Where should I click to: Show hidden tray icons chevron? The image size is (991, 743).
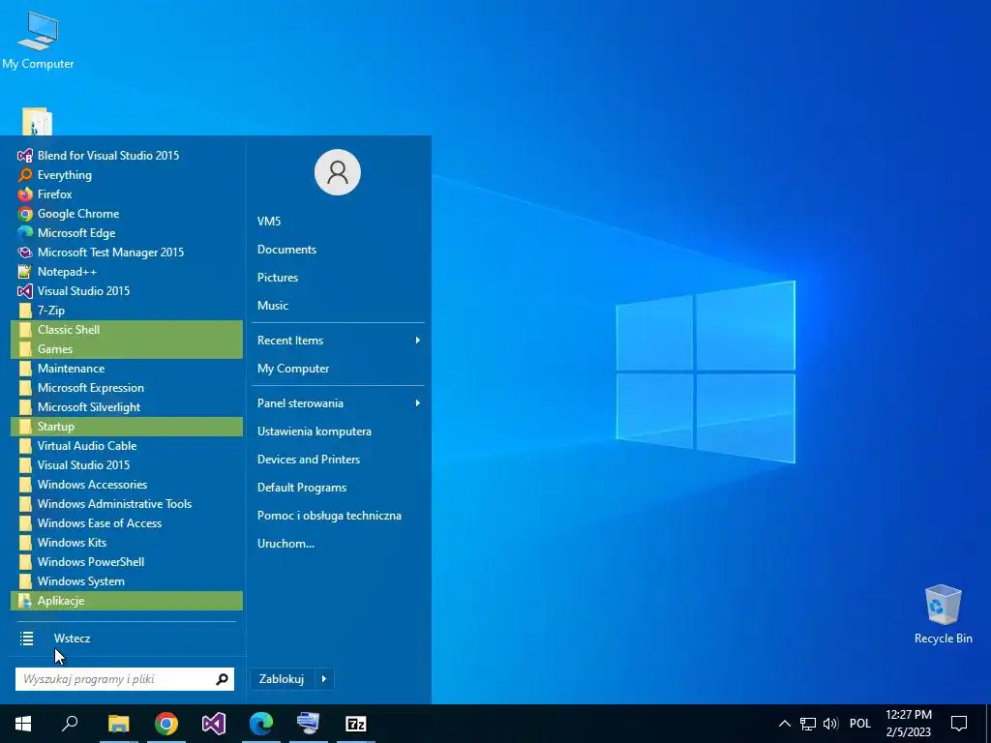tap(784, 724)
